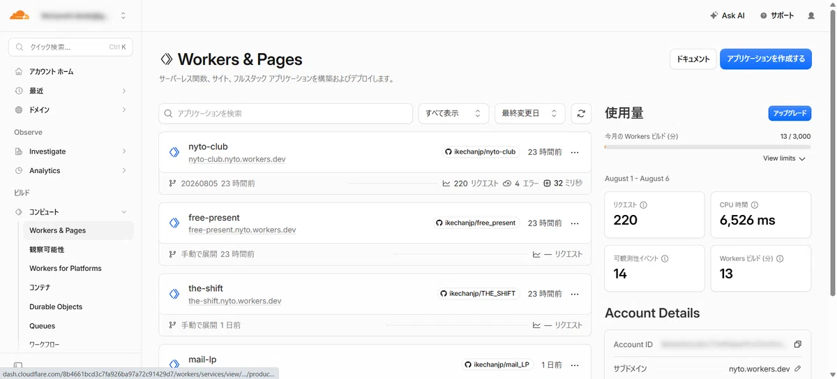837x379 pixels.
Task: Click the アップグレード button
Action: [790, 113]
